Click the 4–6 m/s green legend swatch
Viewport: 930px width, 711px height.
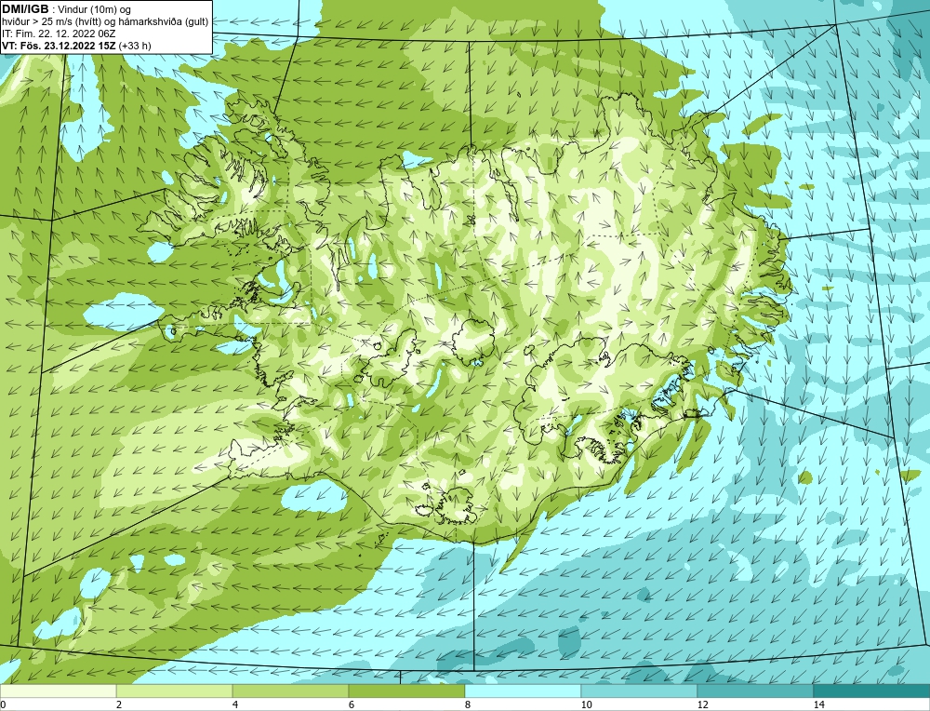tap(290, 691)
